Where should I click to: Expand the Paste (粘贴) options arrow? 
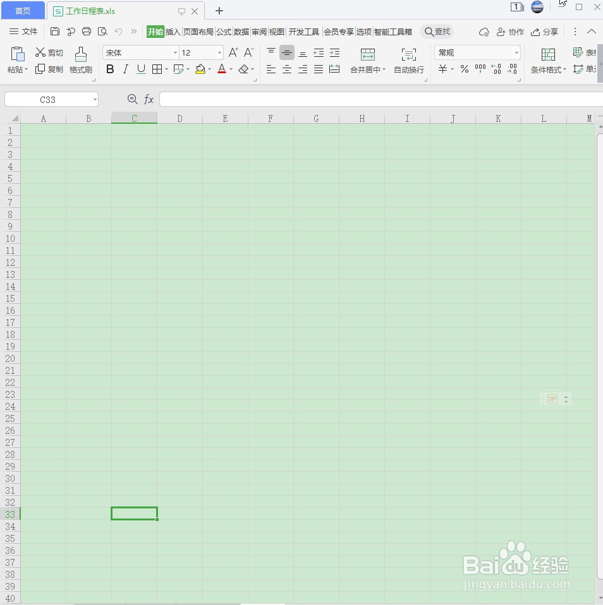click(26, 70)
